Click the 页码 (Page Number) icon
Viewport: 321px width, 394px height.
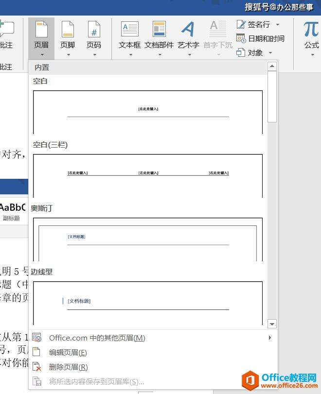point(94,29)
